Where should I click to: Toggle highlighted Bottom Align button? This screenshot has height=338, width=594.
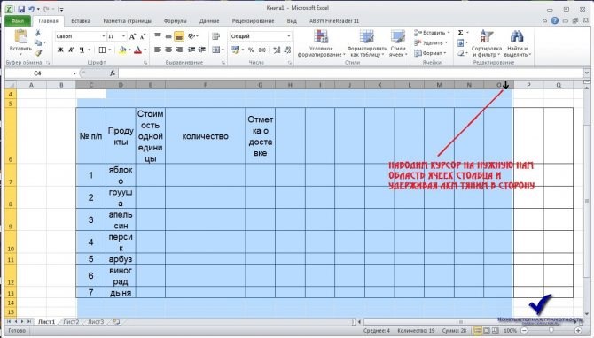[x=179, y=36]
